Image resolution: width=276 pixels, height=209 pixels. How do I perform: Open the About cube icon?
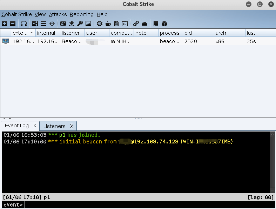[x=164, y=23]
